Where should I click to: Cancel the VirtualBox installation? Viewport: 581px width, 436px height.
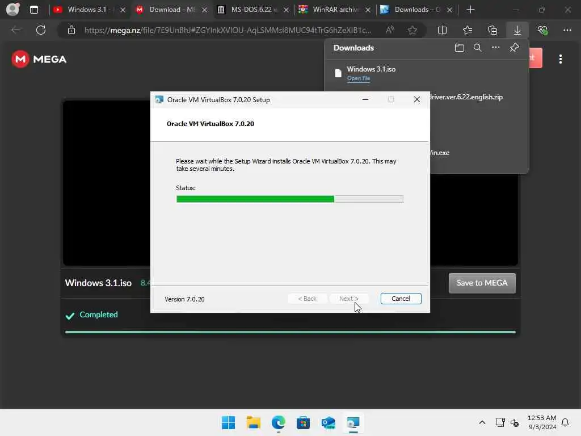click(401, 299)
